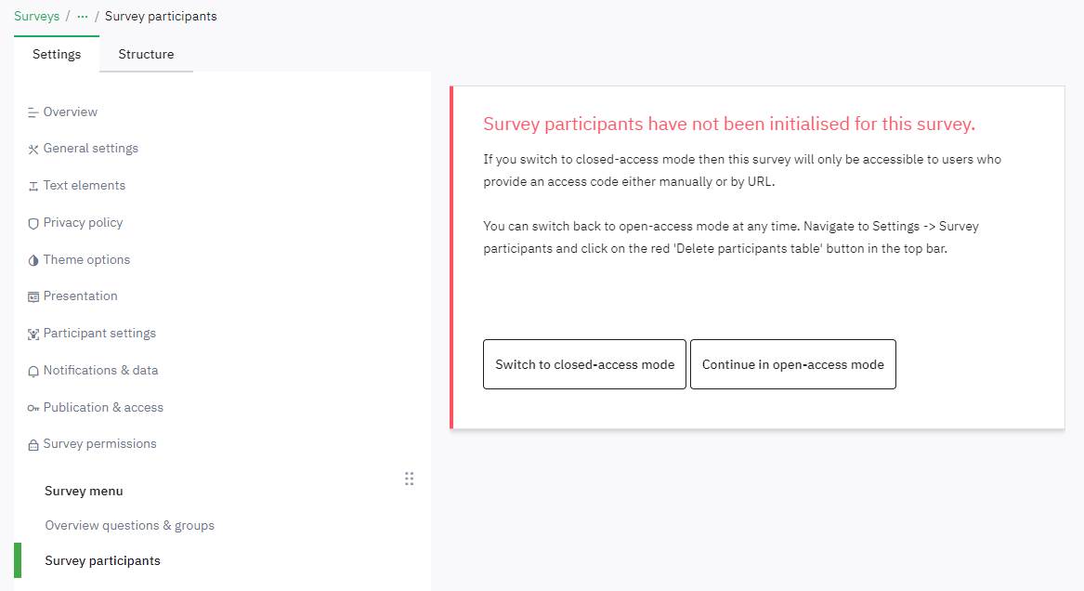Click the General settings tools icon

coord(33,149)
